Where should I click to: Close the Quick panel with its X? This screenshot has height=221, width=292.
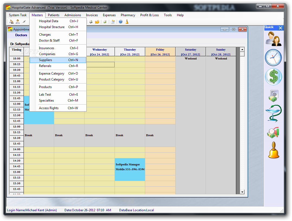[280, 28]
